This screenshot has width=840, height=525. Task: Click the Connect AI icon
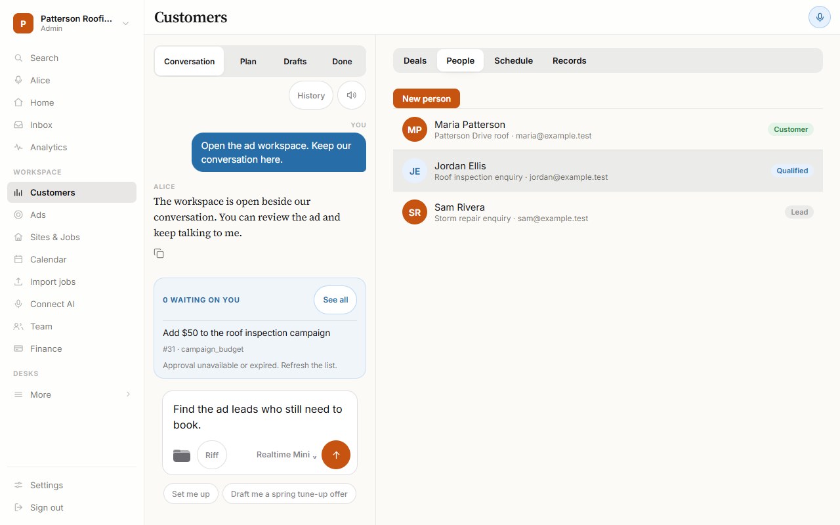[18, 304]
